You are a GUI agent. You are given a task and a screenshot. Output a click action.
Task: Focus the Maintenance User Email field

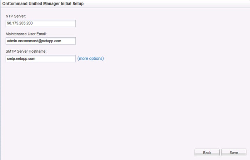pyautogui.click(x=41, y=41)
